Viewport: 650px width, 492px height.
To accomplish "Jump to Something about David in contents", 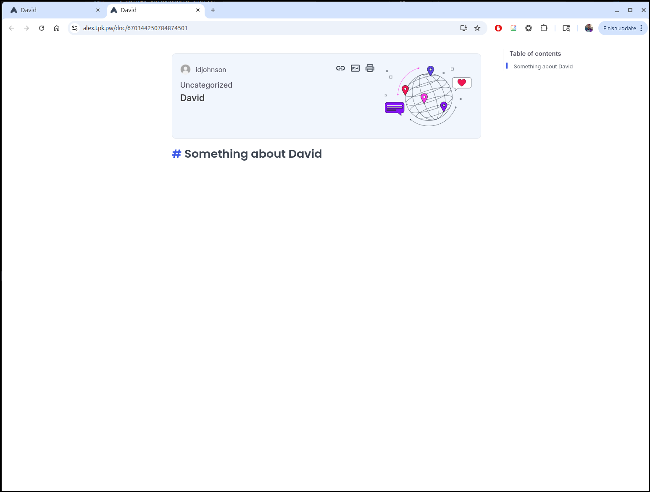I will click(x=543, y=67).
